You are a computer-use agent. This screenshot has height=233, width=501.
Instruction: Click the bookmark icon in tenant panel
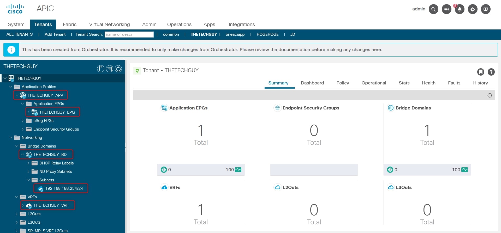(481, 72)
